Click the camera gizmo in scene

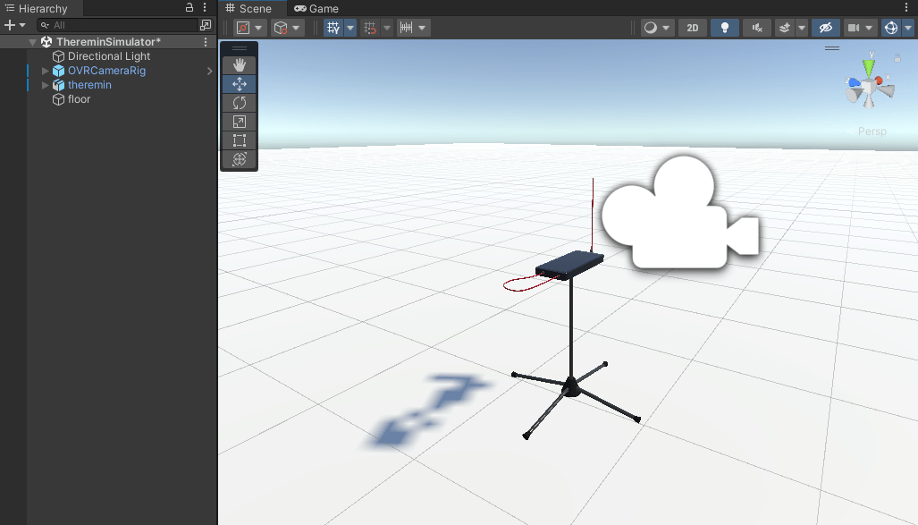[679, 214]
